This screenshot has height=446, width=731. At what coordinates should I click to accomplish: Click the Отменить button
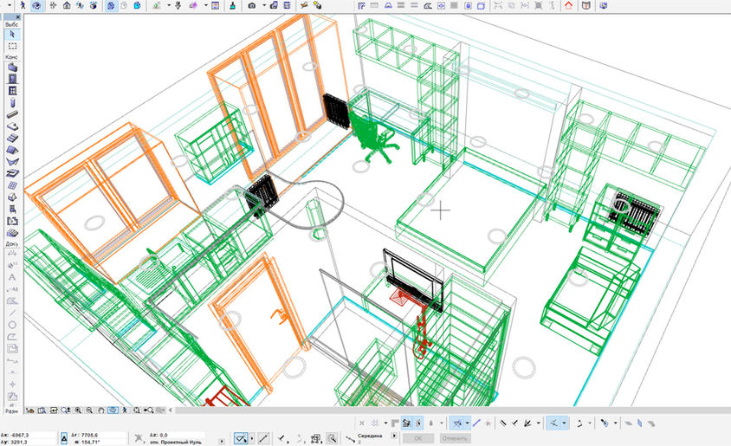[455, 438]
